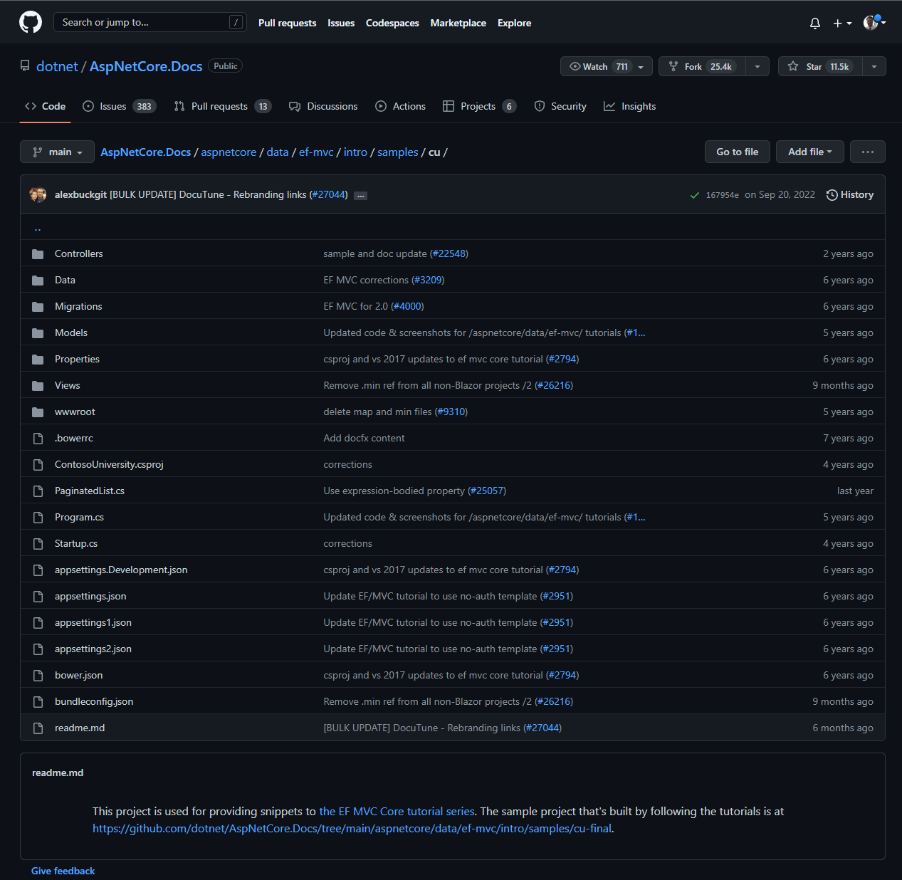902x880 pixels.
Task: Click the repository icon beside dotnet
Action: click(x=25, y=66)
